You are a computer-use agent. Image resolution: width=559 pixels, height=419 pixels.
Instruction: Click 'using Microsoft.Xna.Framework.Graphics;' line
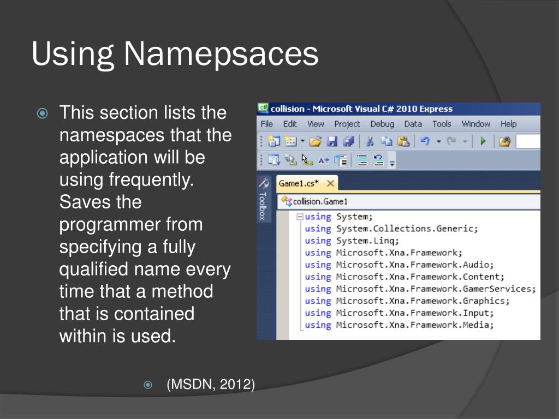tap(407, 301)
